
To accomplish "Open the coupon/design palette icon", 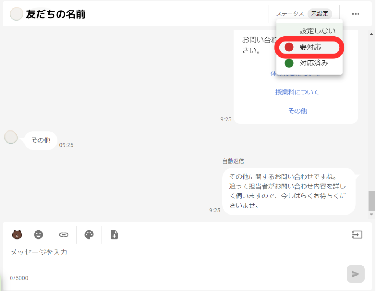I will tap(89, 234).
